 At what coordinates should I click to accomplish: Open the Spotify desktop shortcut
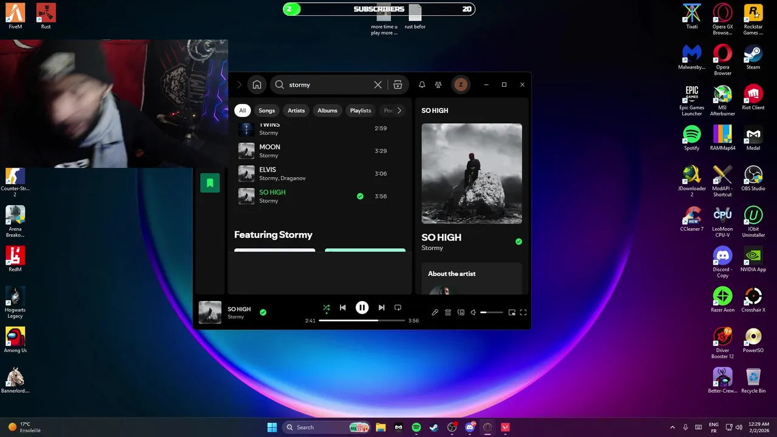click(692, 138)
